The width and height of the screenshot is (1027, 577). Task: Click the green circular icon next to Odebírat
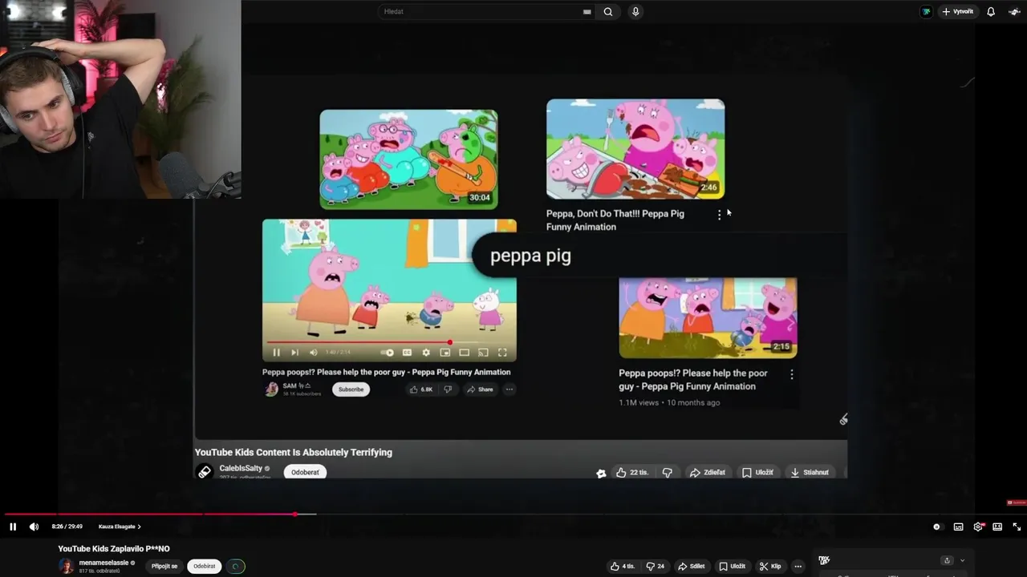235,566
